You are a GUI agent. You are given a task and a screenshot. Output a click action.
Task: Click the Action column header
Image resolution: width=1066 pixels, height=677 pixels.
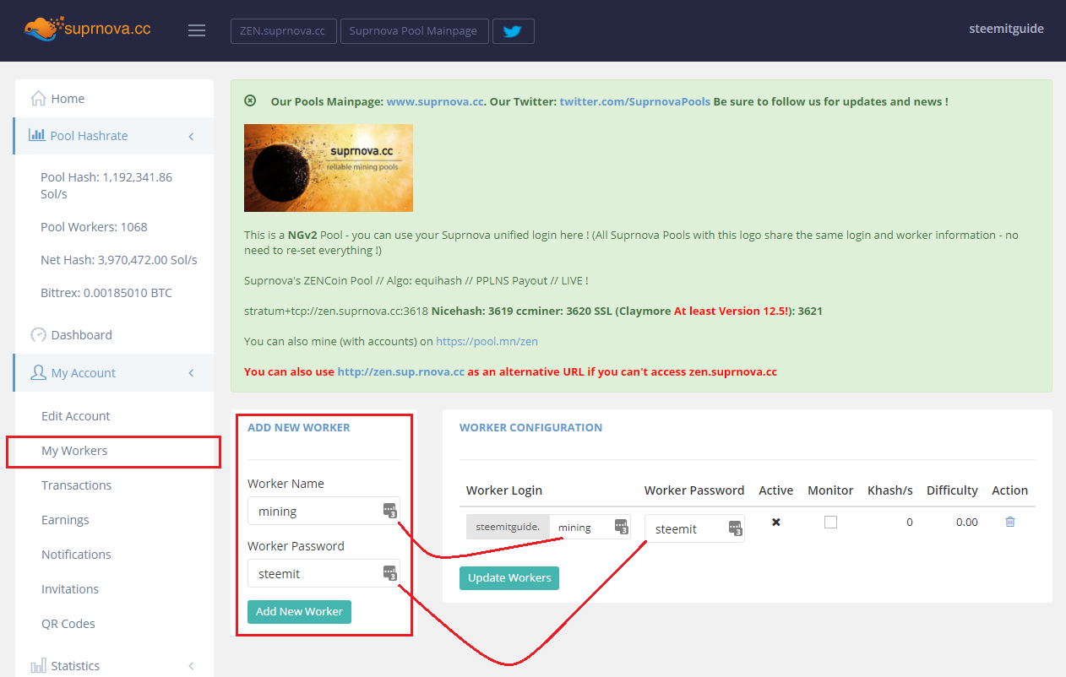tap(1010, 490)
